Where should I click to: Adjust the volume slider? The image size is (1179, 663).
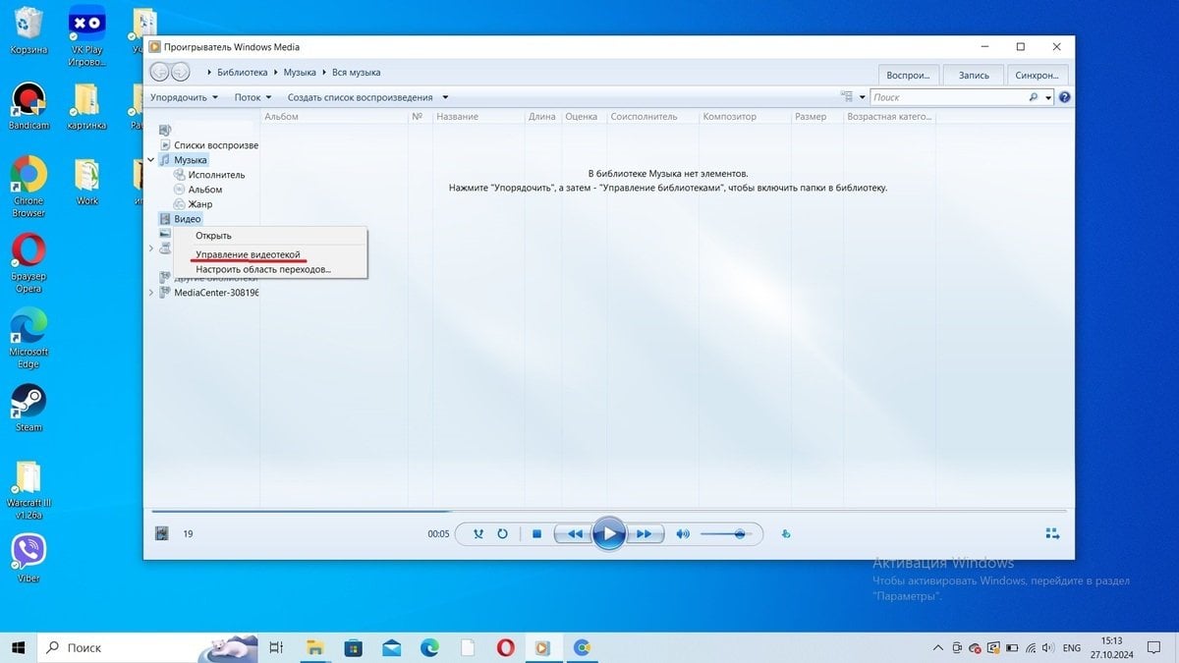(727, 534)
